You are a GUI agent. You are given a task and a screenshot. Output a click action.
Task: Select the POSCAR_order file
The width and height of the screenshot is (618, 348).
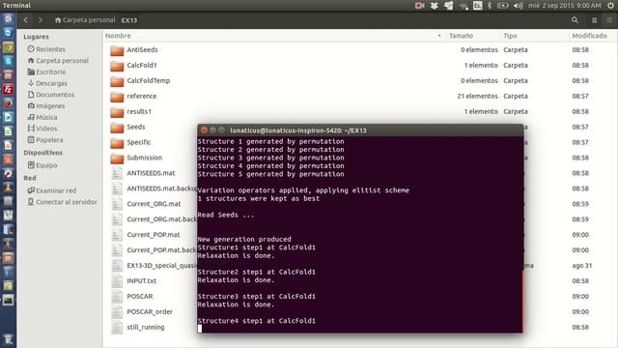[x=150, y=311]
